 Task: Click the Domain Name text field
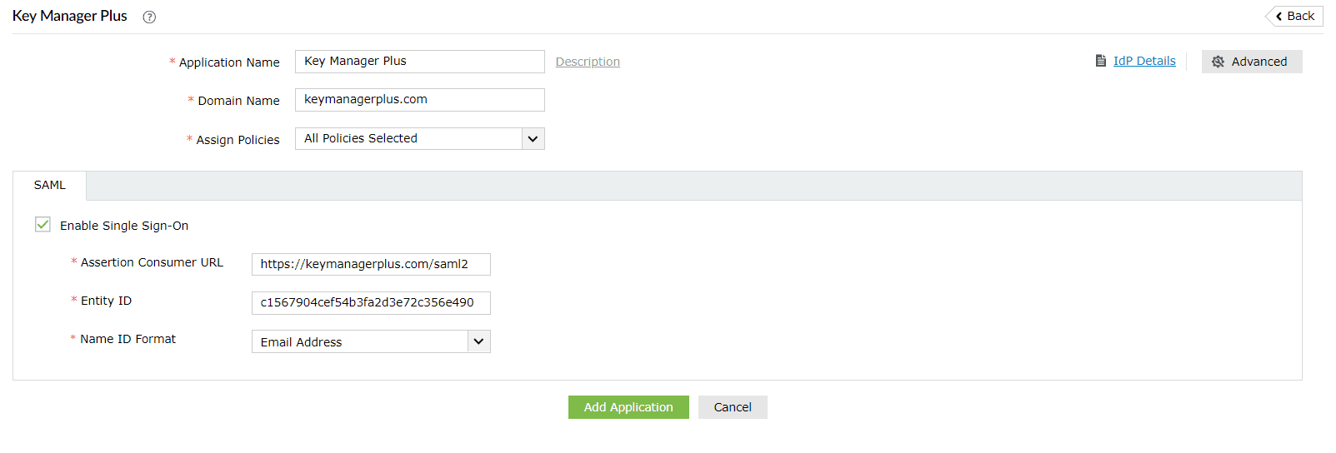419,100
